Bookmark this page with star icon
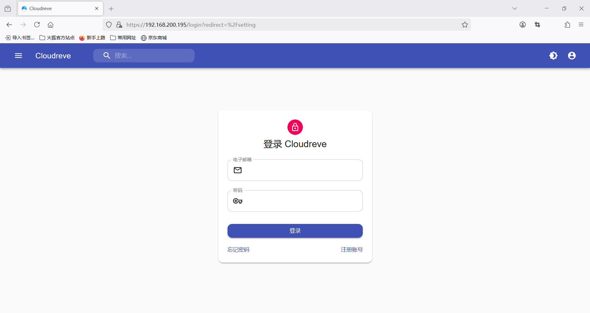The height and width of the screenshot is (313, 590). 465,25
